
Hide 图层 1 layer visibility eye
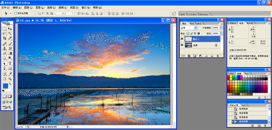[x=182, y=39]
